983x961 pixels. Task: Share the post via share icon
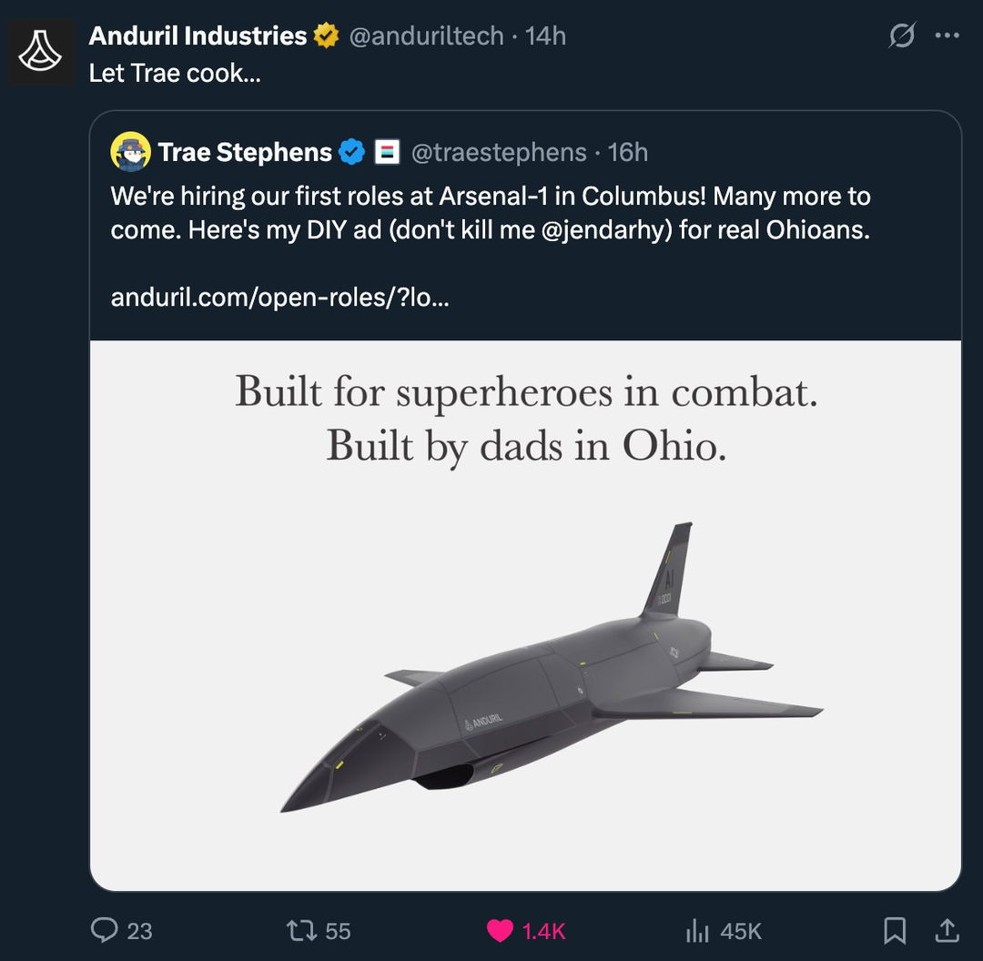(947, 930)
